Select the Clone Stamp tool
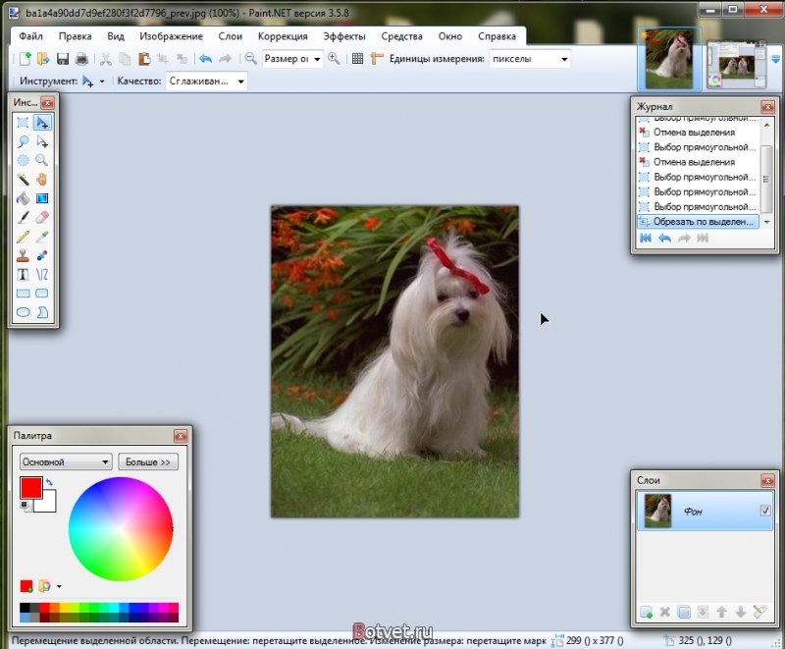 click(x=23, y=255)
